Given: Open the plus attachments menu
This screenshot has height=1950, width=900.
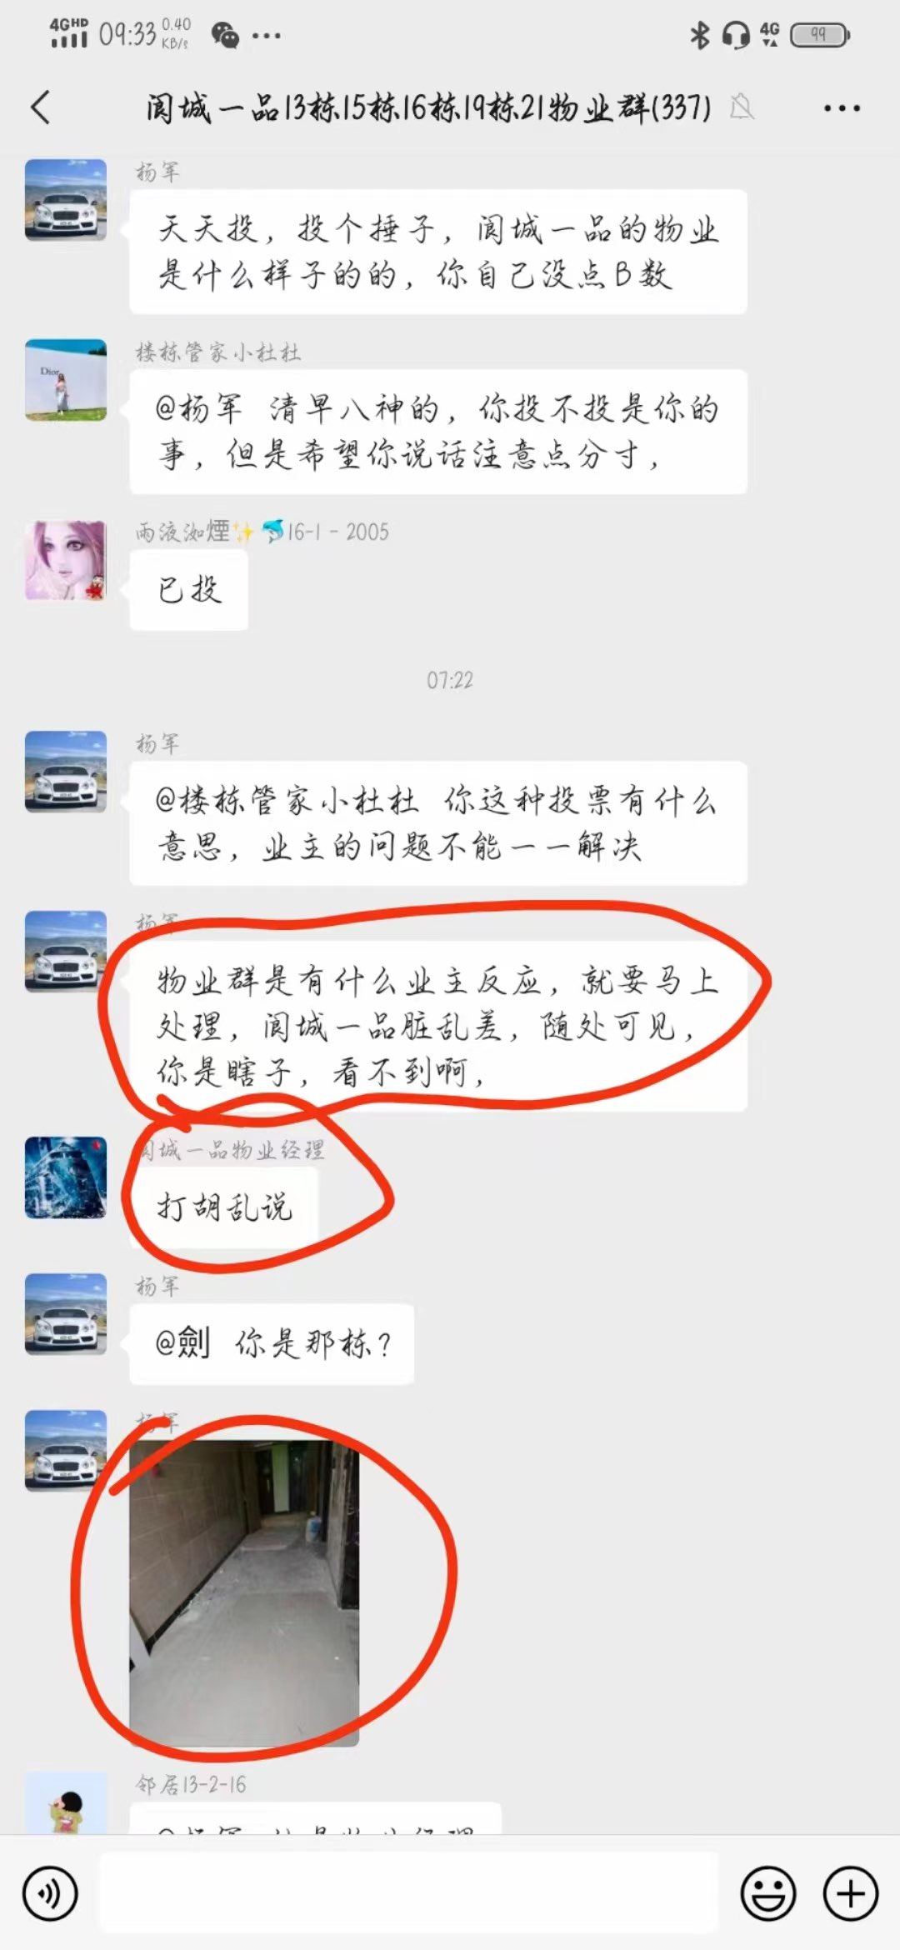Looking at the screenshot, I should [850, 1894].
